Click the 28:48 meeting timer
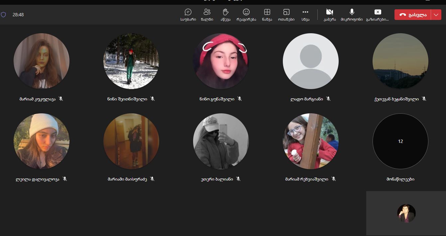The image size is (446, 236). tap(18, 15)
